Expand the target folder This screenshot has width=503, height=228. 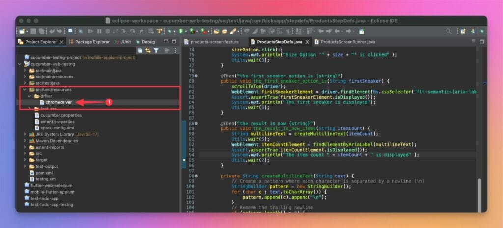point(25,160)
